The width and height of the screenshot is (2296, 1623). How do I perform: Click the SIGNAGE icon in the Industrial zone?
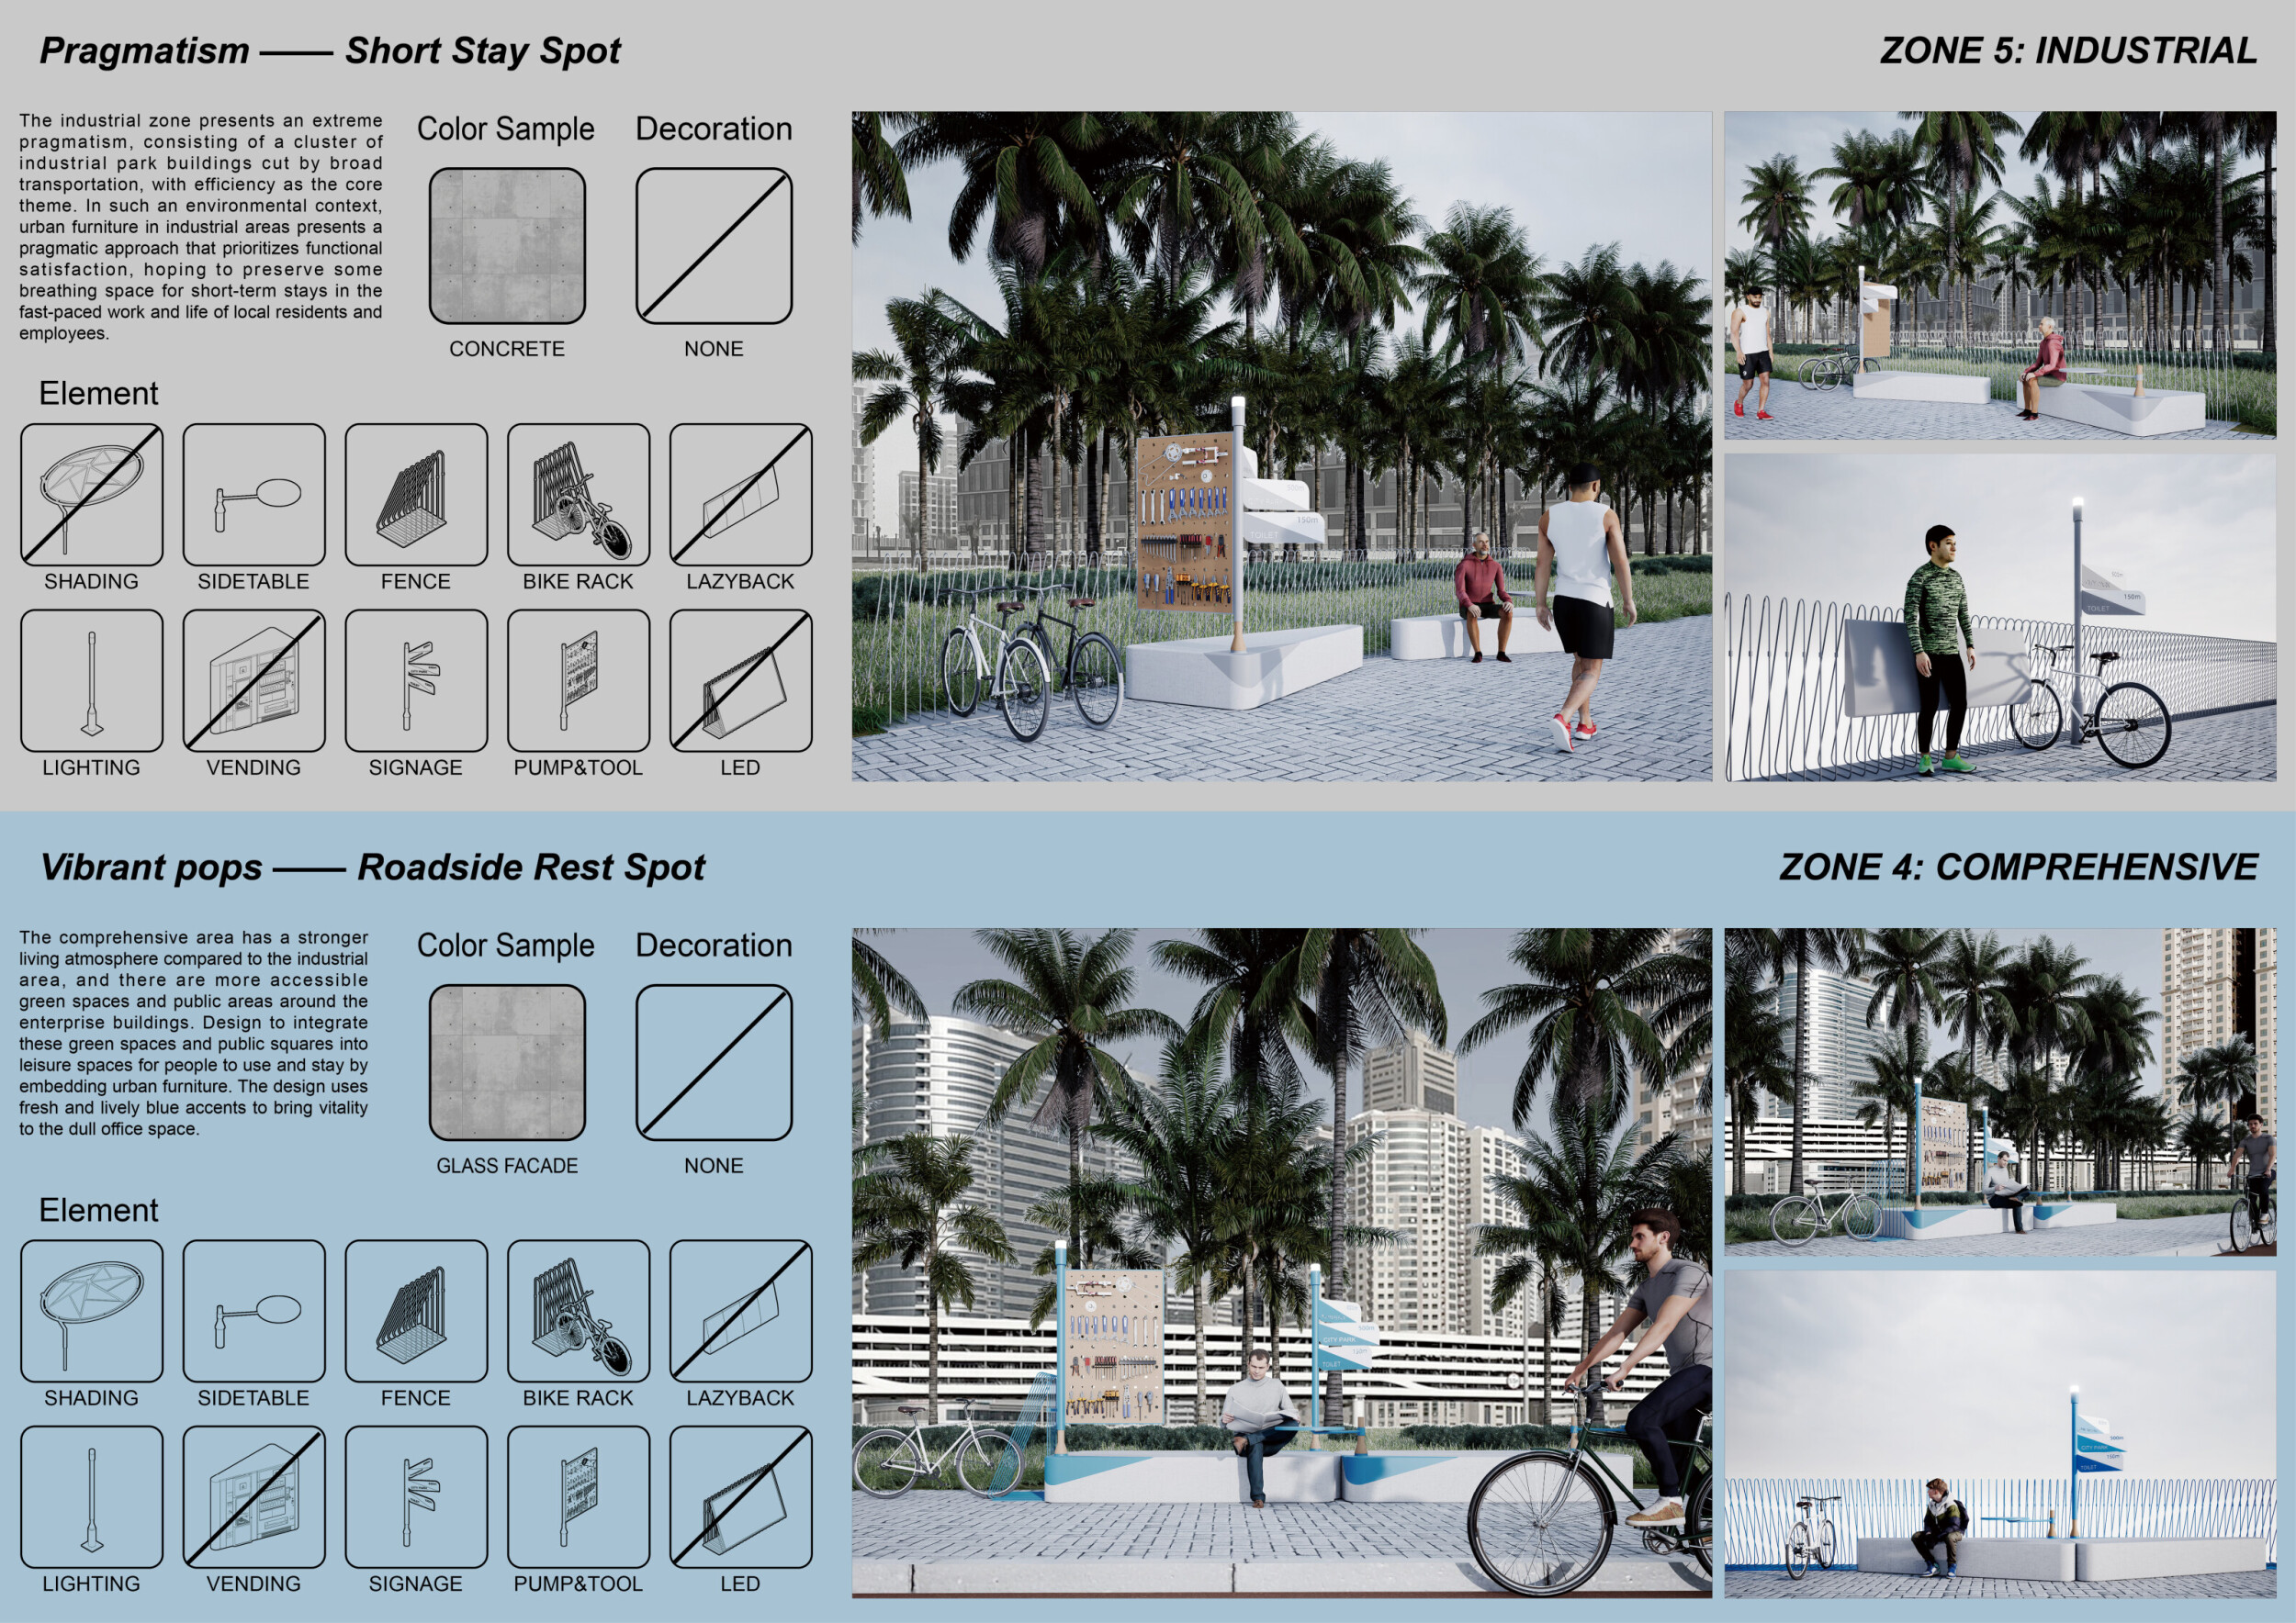coord(416,680)
